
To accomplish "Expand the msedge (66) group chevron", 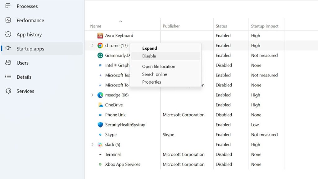I will 93,95.
